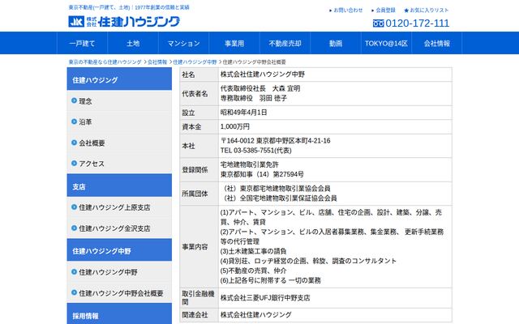Viewport: 519px width, 324px height.
Task: Click the 登録関係 row label
Action: click(195, 170)
